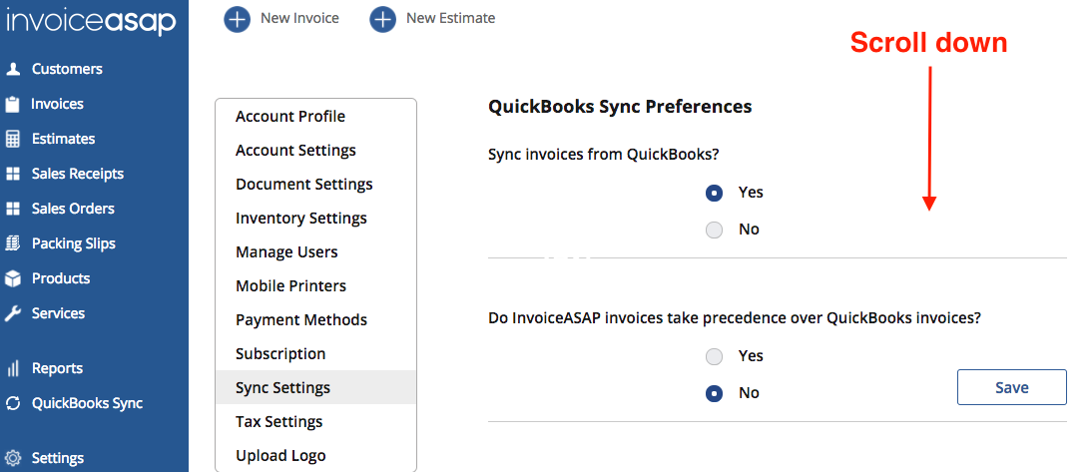This screenshot has width=1092, height=472.
Task: Open the Tax Settings menu item
Action: click(x=278, y=421)
